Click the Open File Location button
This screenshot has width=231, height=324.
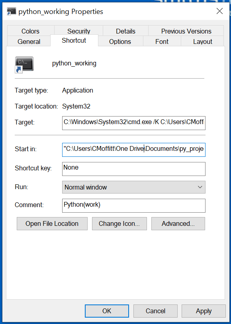(x=52, y=223)
